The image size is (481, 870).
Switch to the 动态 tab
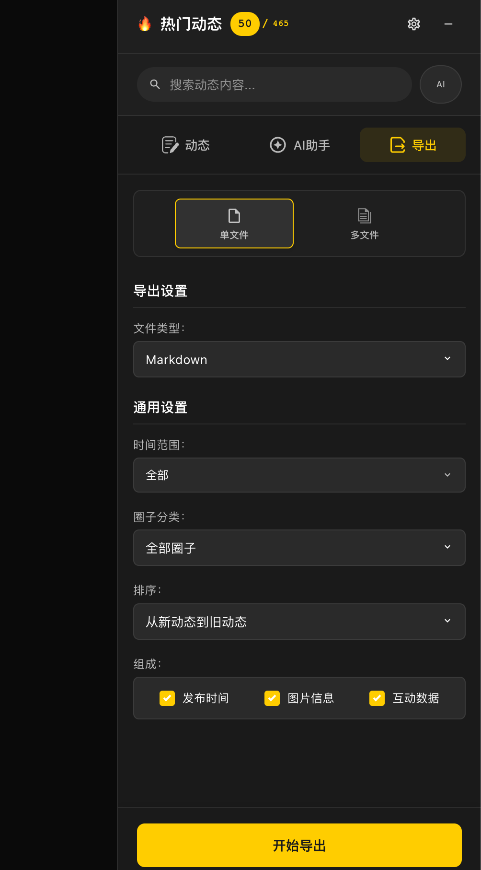(186, 145)
